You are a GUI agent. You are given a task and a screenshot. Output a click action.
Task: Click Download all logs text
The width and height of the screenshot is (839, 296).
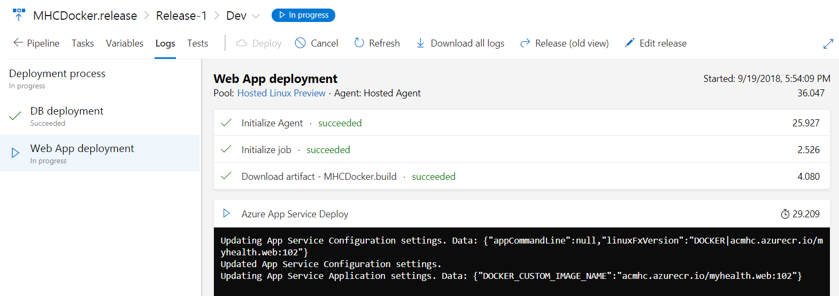pos(467,43)
